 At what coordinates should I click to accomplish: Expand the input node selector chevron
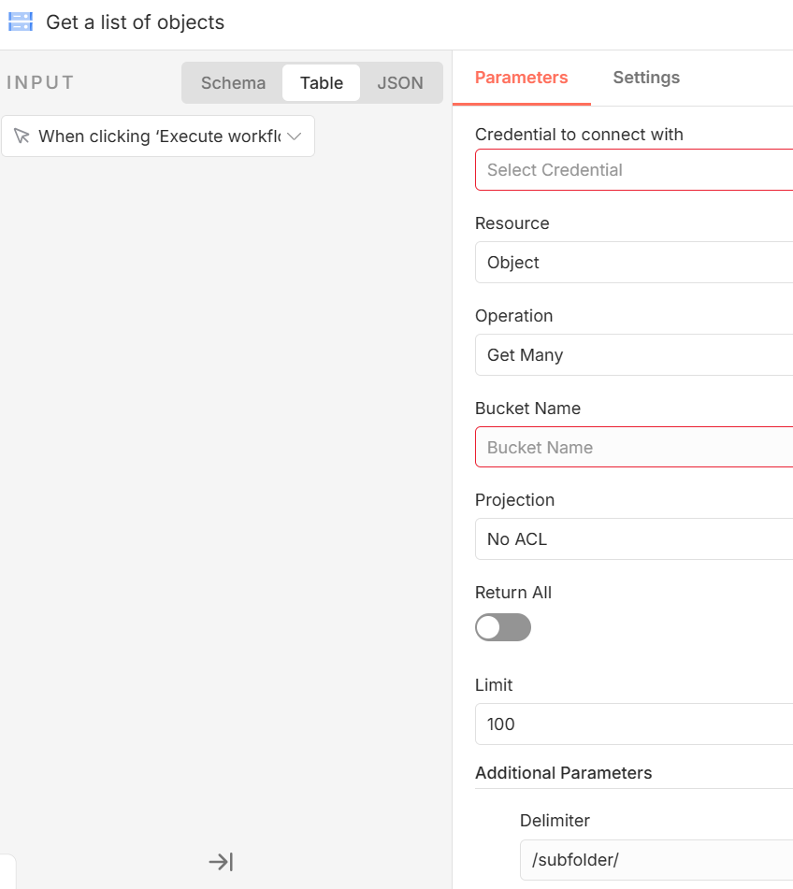[x=295, y=136]
